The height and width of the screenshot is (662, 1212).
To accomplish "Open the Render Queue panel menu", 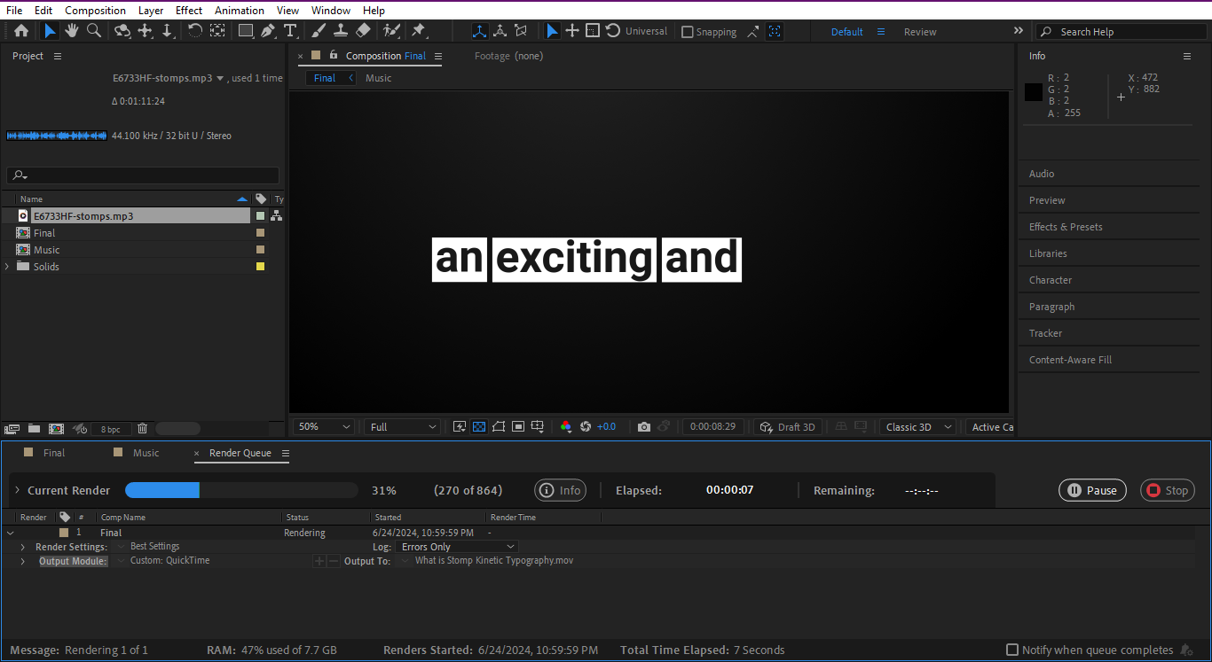I will coord(286,453).
